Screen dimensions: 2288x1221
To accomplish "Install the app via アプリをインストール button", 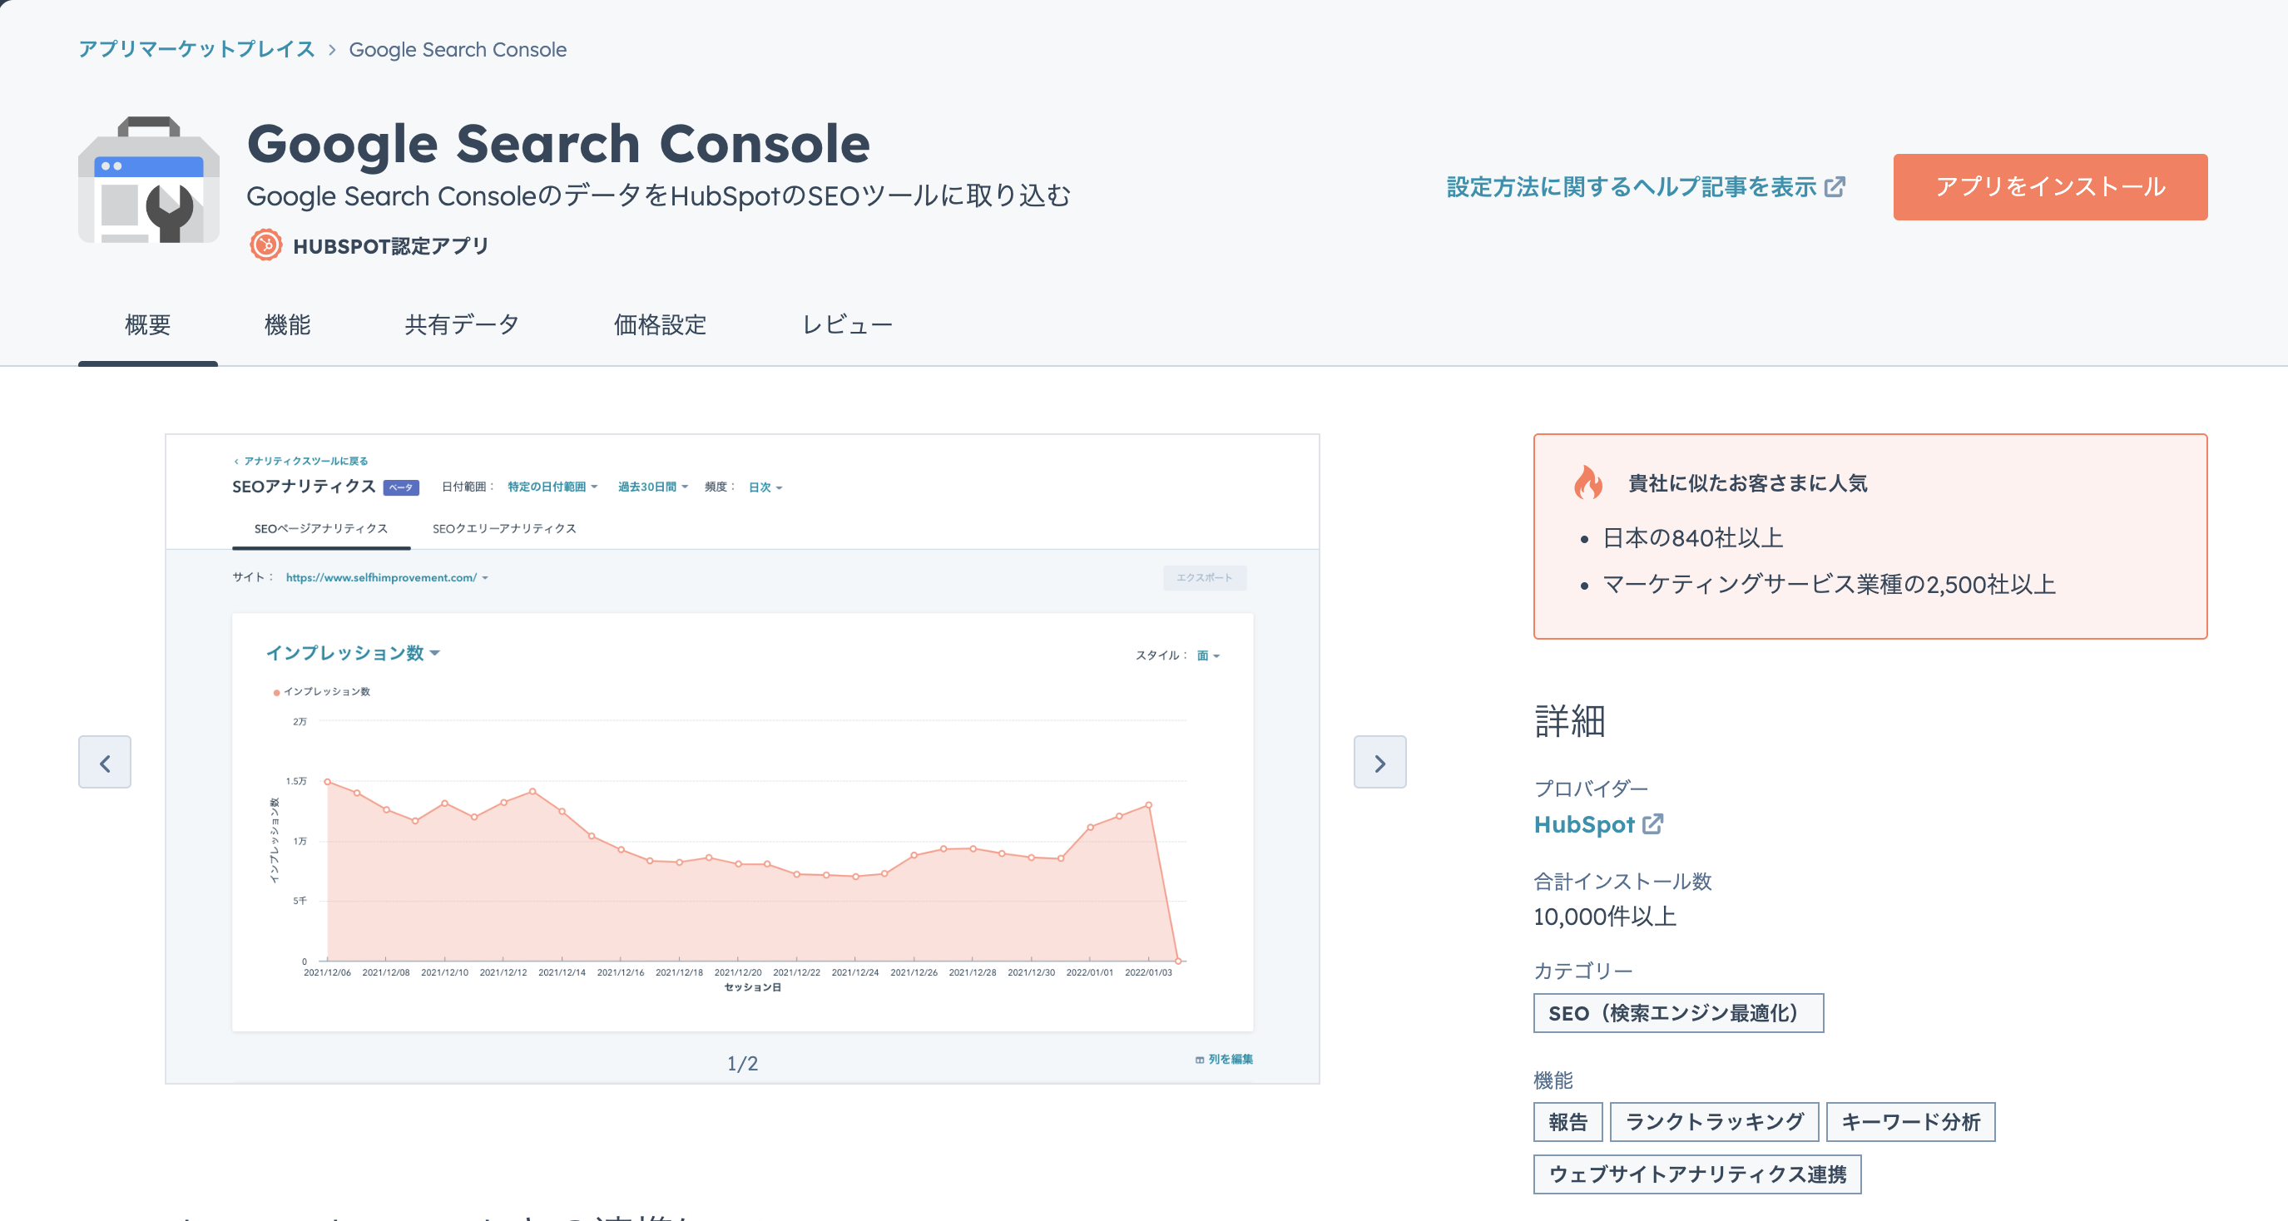I will tap(2050, 186).
